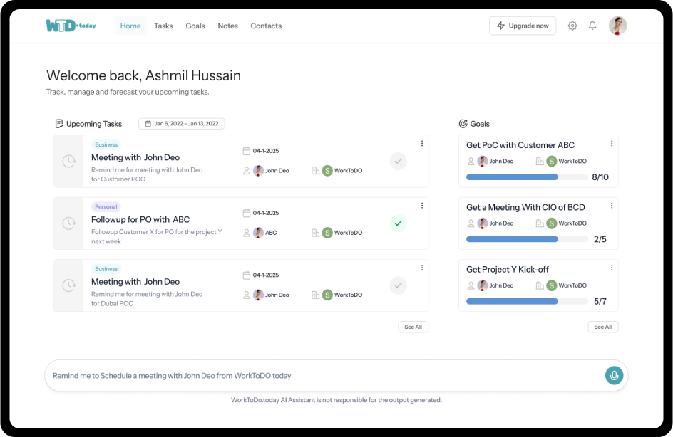Open the options menu for the Get PoC with Customer ABC goal

[x=612, y=144]
